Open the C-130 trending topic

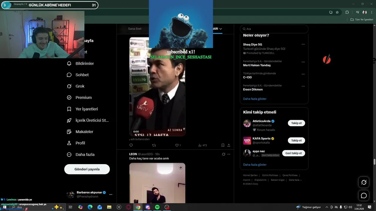pyautogui.click(x=247, y=77)
